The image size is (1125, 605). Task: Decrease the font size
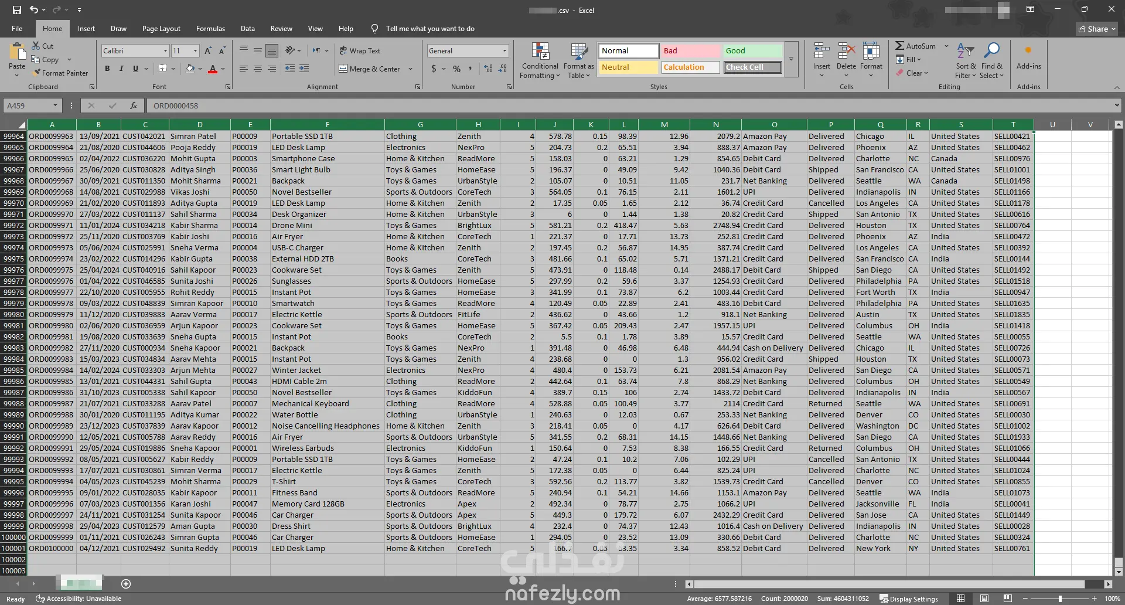click(222, 51)
